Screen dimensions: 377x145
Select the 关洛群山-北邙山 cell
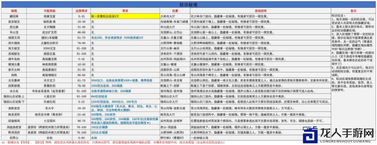click(x=175, y=32)
